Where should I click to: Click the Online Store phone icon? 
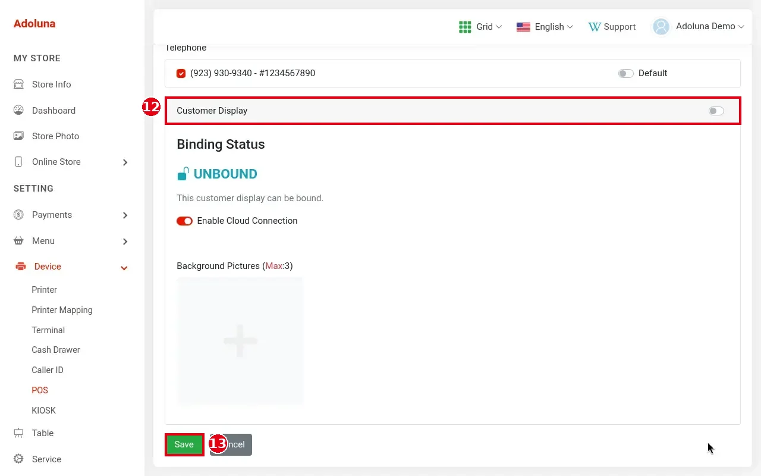(x=18, y=162)
